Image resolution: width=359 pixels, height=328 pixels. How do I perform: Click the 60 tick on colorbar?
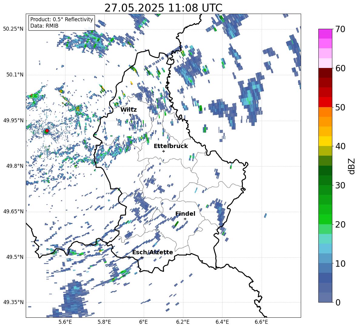coord(340,68)
